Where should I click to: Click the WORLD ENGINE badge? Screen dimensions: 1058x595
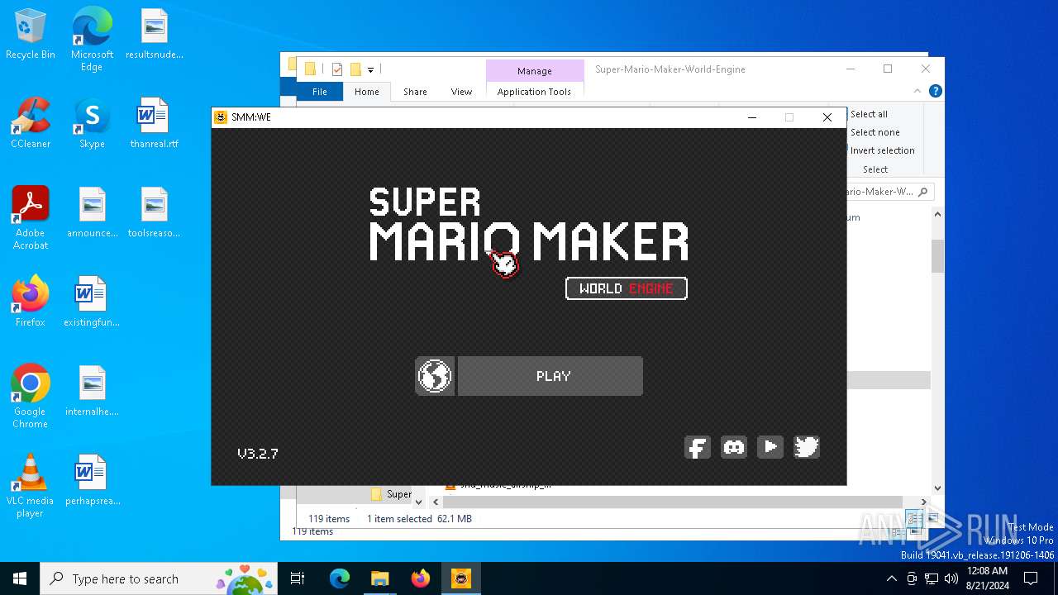click(627, 288)
